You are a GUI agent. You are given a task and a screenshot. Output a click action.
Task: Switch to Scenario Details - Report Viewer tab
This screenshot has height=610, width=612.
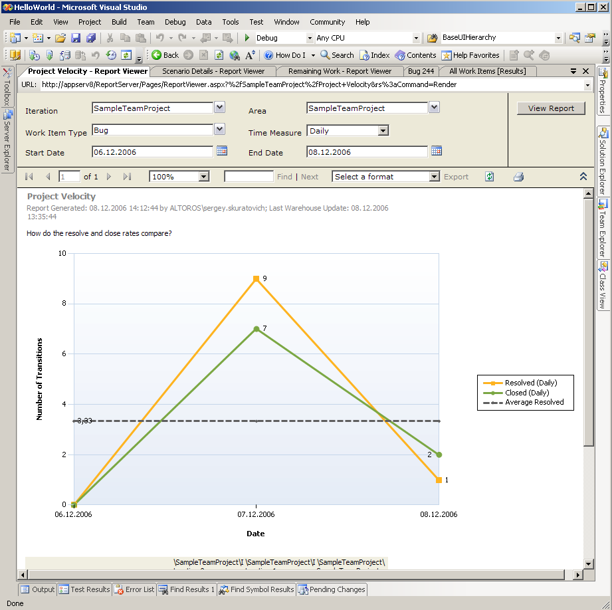pos(213,71)
